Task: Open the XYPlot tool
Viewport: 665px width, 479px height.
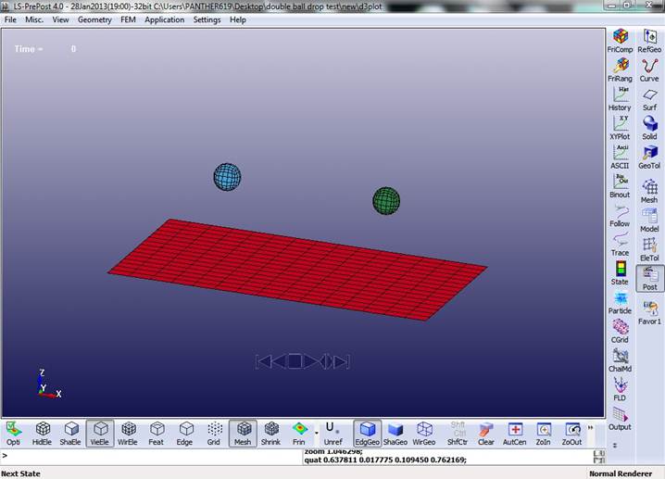Action: [620, 128]
